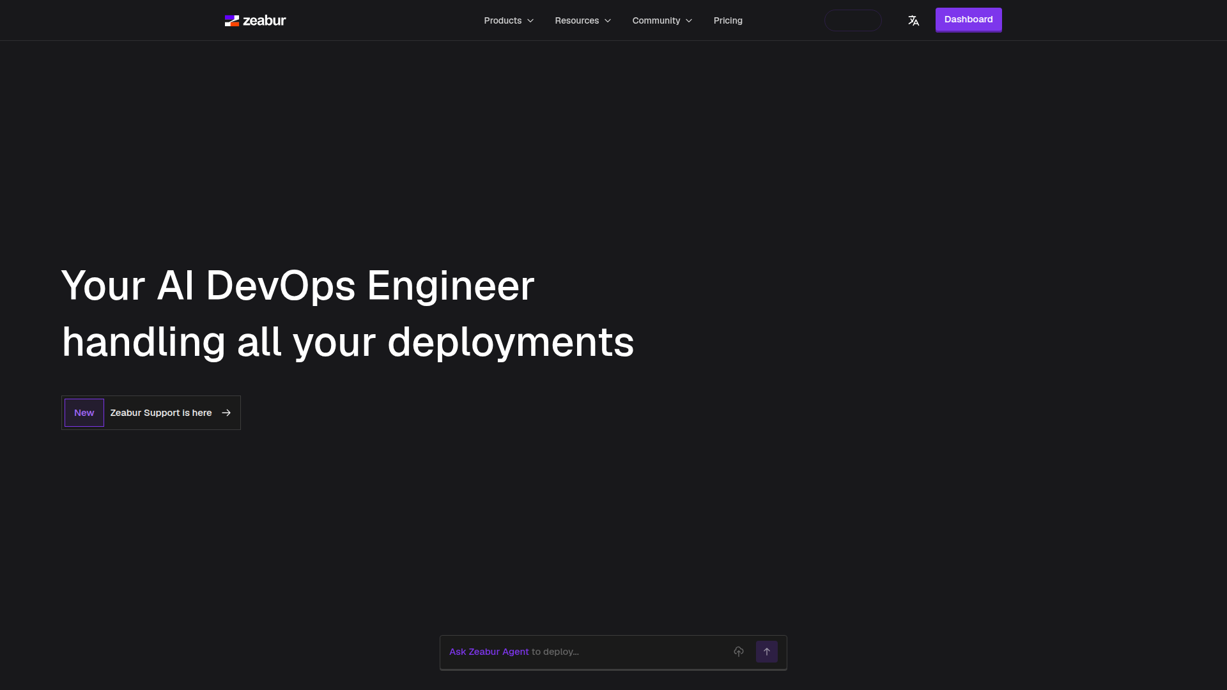Click the Zeabur logo icon

[231, 20]
